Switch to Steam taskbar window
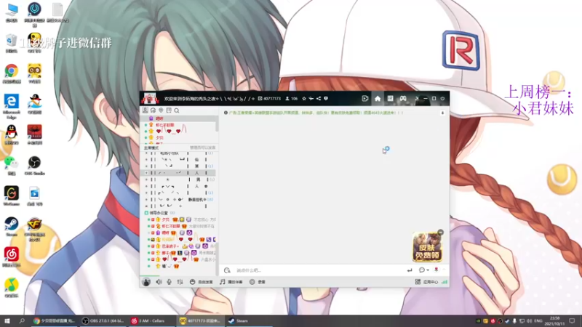 [249, 321]
